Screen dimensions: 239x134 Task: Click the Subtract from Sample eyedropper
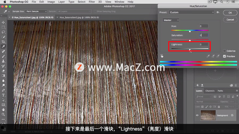click(x=218, y=56)
